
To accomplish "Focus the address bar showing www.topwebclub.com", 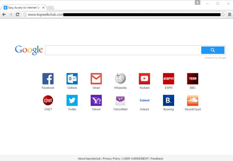I will click(x=124, y=14).
